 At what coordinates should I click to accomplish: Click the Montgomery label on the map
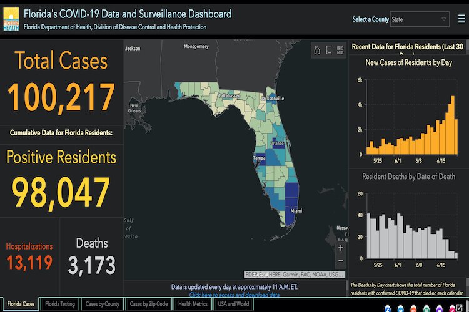click(196, 46)
